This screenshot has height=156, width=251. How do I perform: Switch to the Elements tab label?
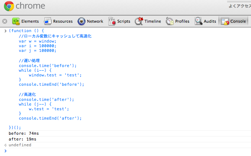(x=30, y=21)
